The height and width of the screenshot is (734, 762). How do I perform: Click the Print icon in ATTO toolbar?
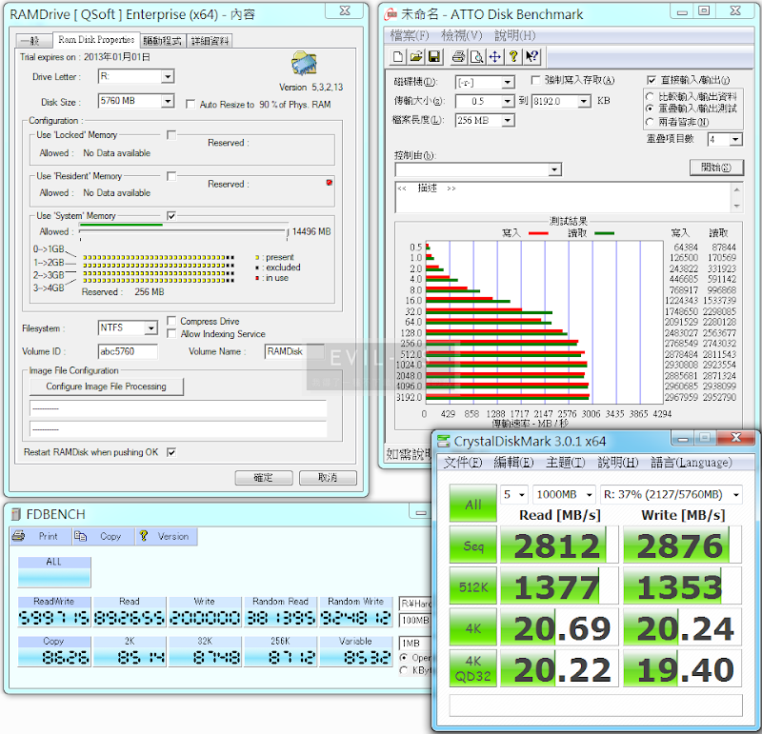458,56
